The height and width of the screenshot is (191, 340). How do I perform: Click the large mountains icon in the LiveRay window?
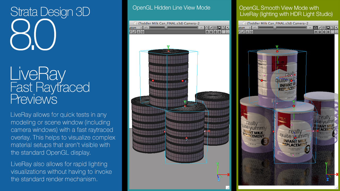click(x=255, y=28)
